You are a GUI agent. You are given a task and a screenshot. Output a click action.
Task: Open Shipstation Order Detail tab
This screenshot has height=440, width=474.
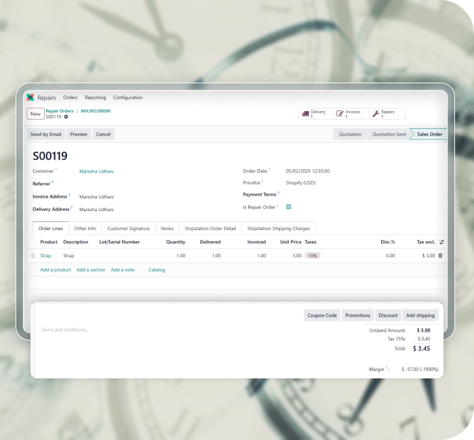pos(211,229)
